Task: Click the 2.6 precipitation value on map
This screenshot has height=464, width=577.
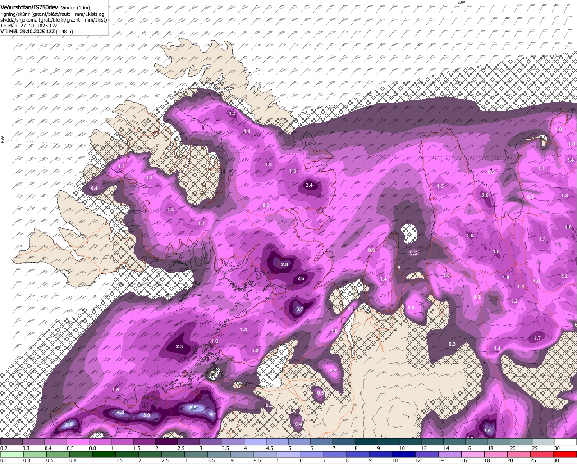Action: click(x=301, y=279)
